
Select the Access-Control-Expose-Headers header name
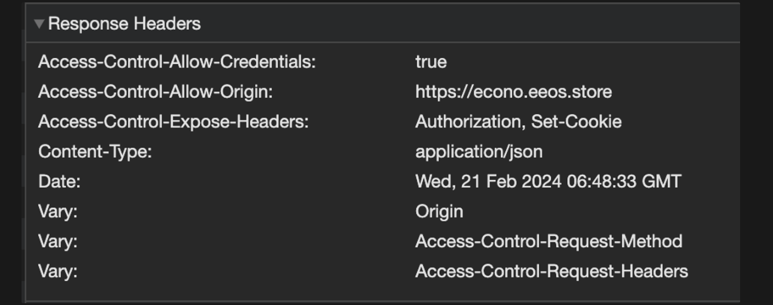tap(174, 122)
